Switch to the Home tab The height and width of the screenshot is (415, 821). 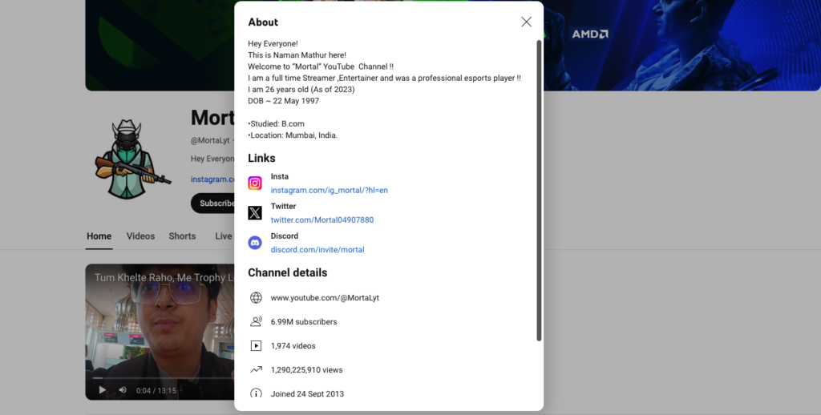click(x=99, y=236)
